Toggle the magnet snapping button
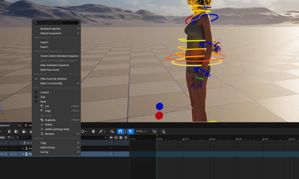This screenshot has width=299, height=179. 120,131
